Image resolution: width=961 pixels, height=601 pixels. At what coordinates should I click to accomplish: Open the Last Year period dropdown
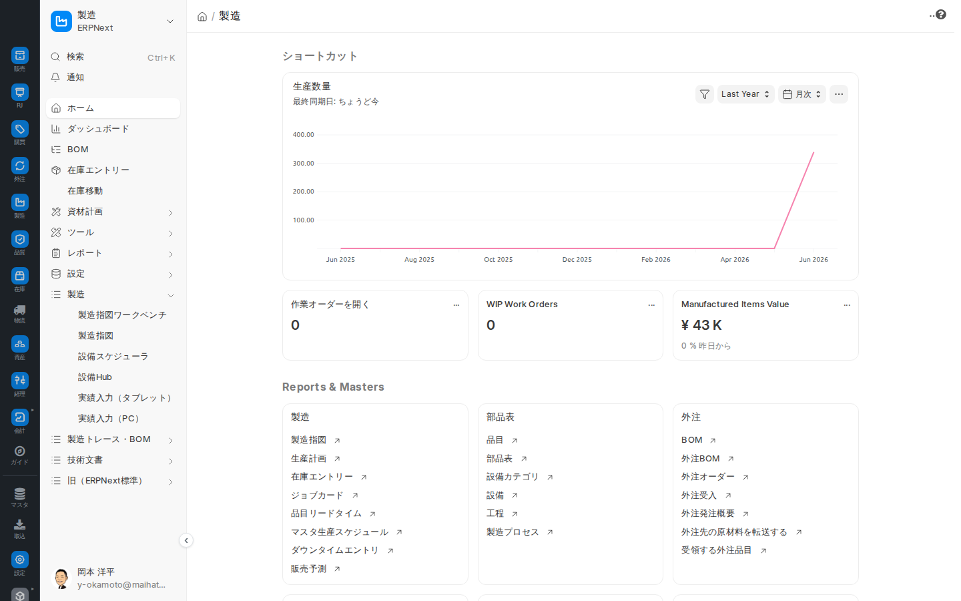[745, 94]
